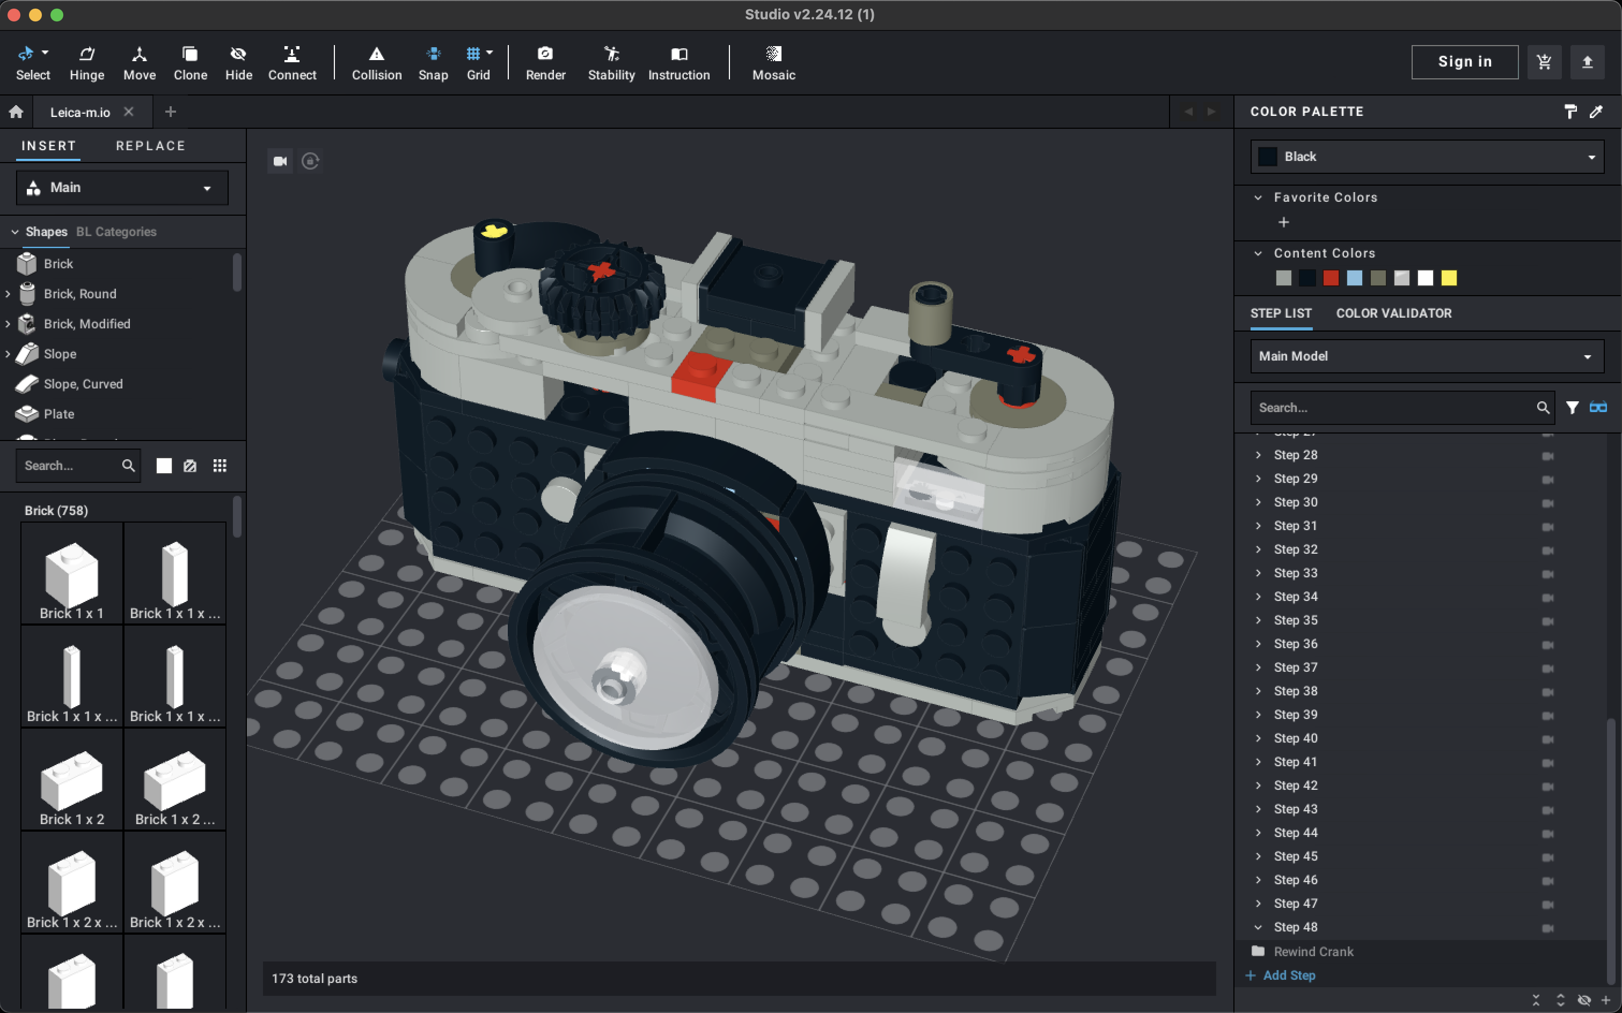Click the eyedropper icon in Color Palette
Viewport: 1622px width, 1013px height.
(1596, 112)
